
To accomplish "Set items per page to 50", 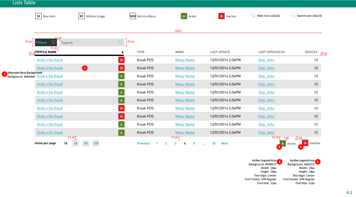I will coord(86,143).
